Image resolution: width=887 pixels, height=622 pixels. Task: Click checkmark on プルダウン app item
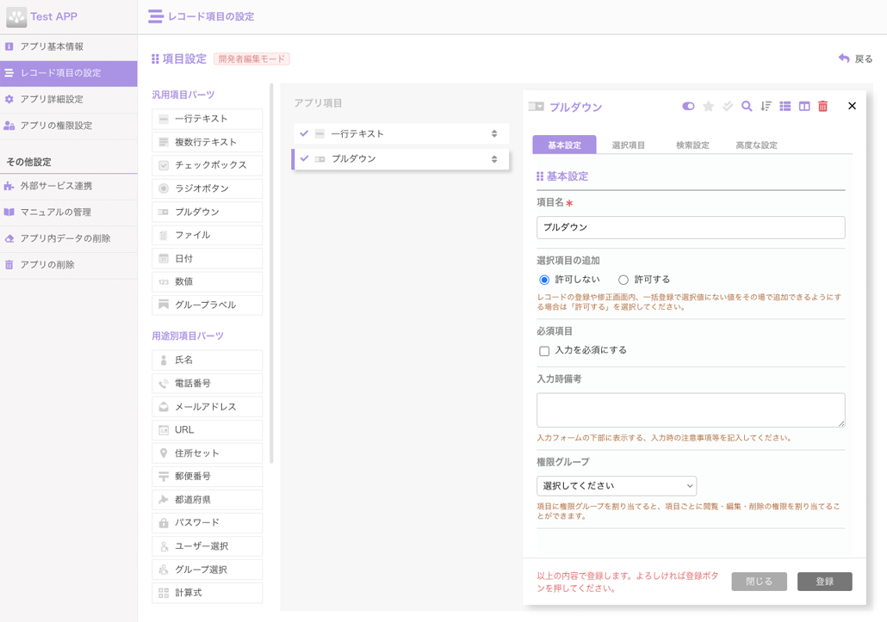point(304,158)
